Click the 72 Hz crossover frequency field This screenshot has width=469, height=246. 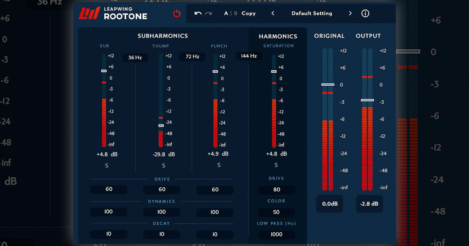(x=192, y=57)
